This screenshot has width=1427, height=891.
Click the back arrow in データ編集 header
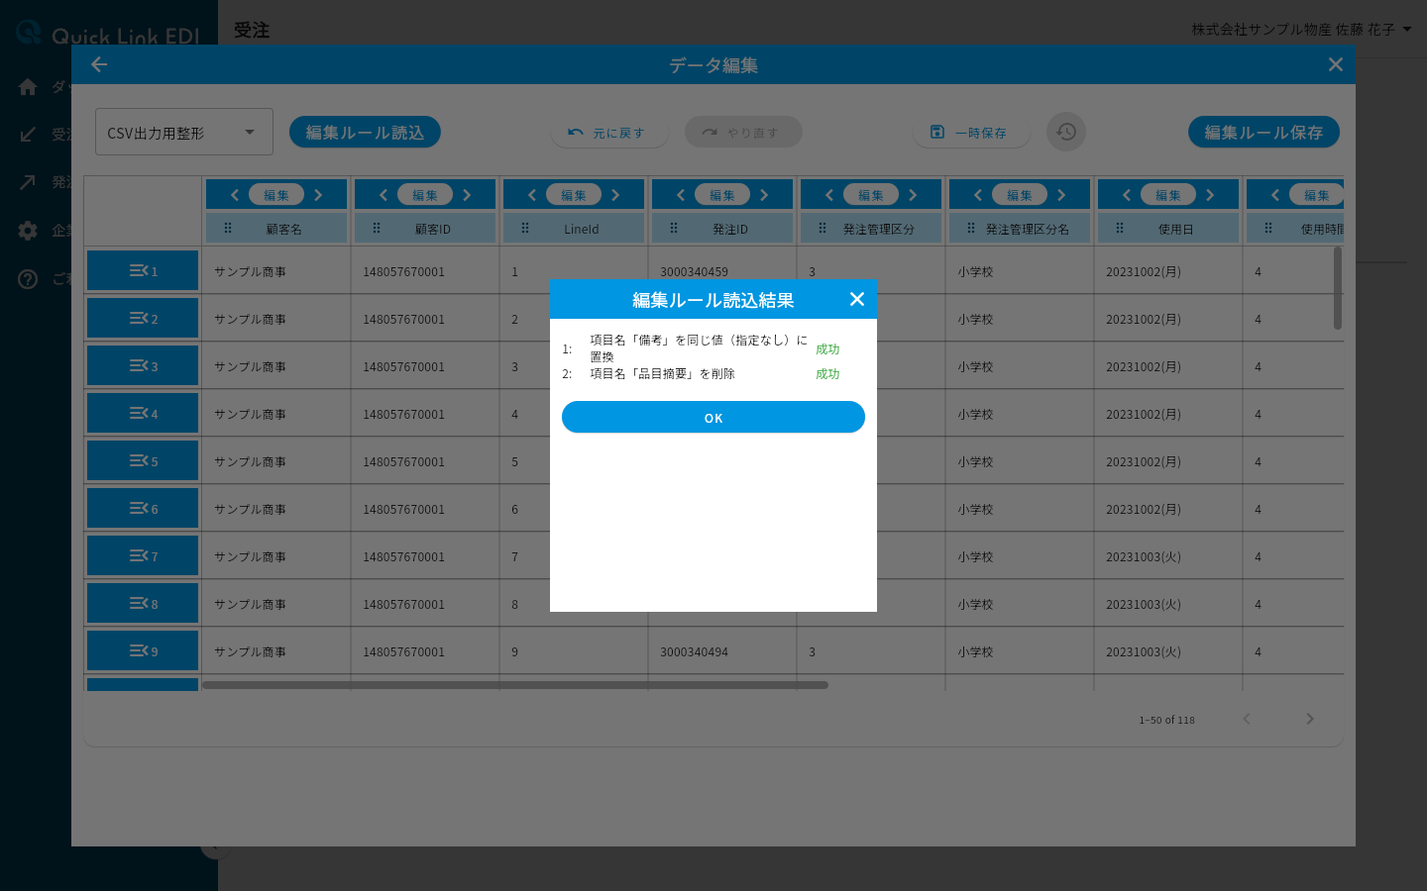(99, 64)
